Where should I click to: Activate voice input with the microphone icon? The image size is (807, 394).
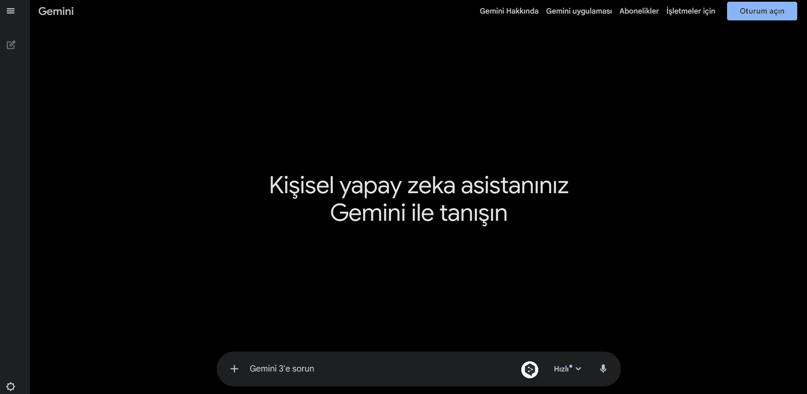tap(603, 369)
